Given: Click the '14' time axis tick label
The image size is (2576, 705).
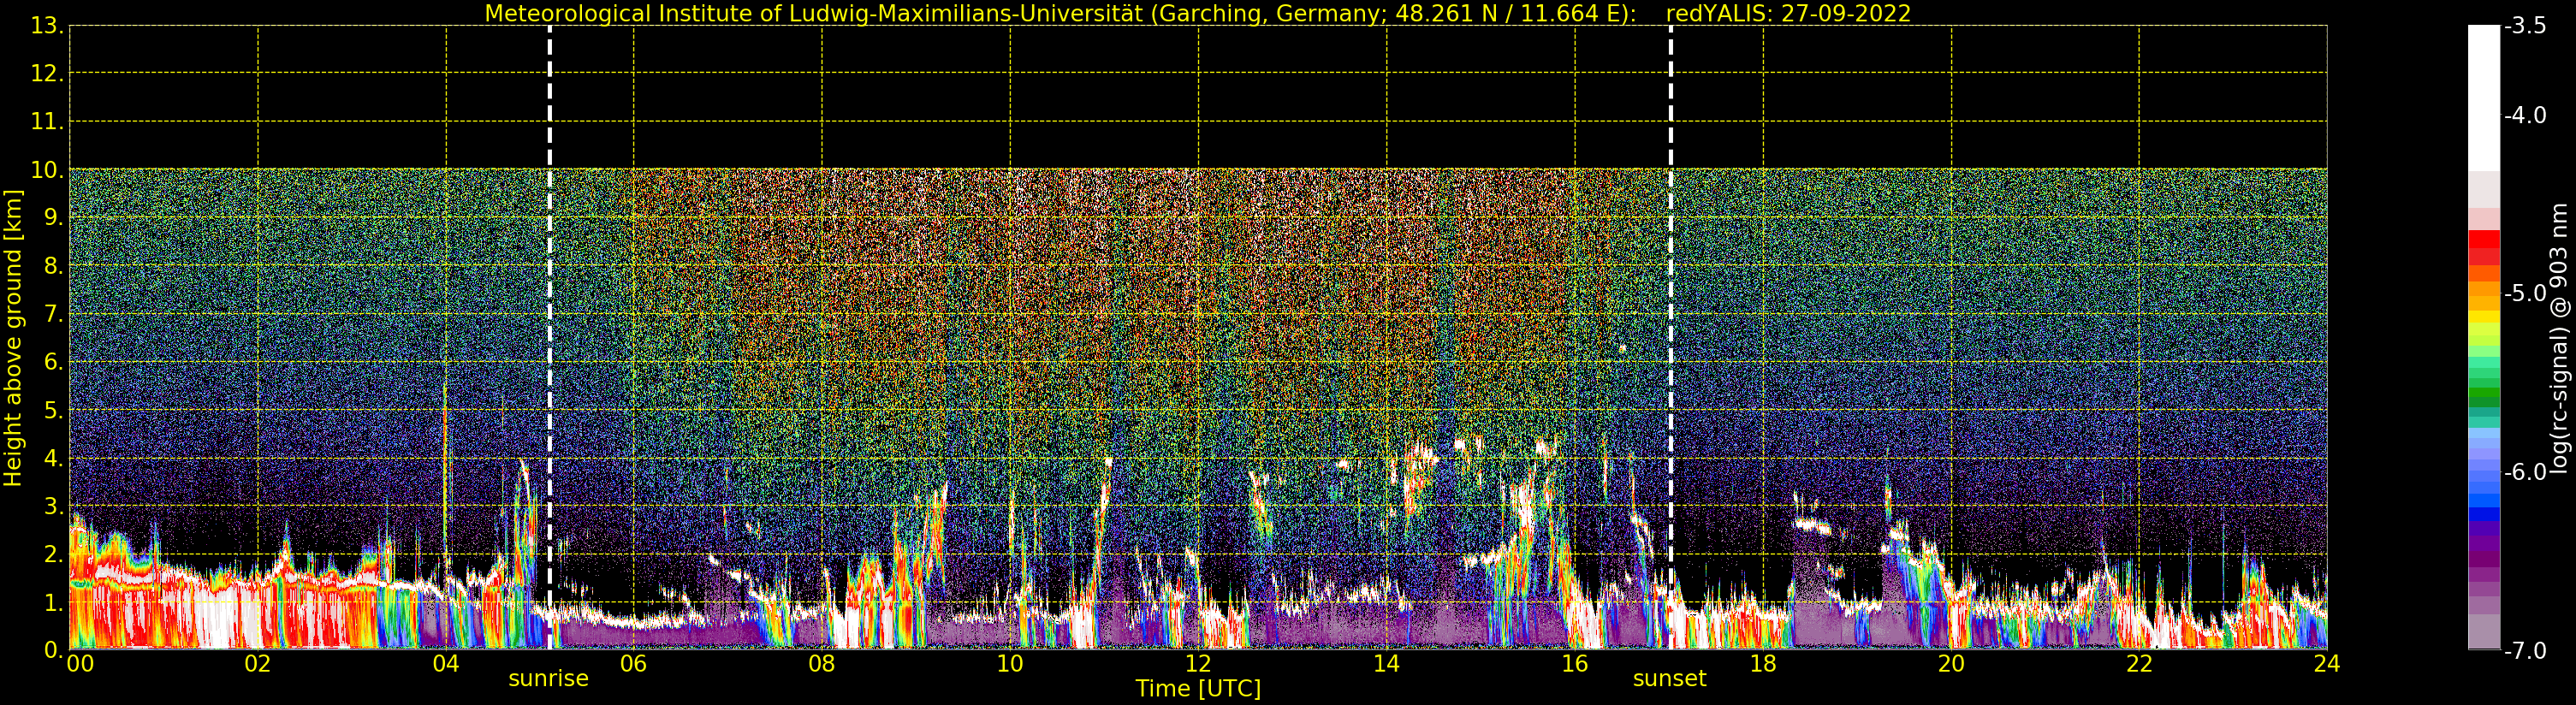Looking at the screenshot, I should (1386, 664).
